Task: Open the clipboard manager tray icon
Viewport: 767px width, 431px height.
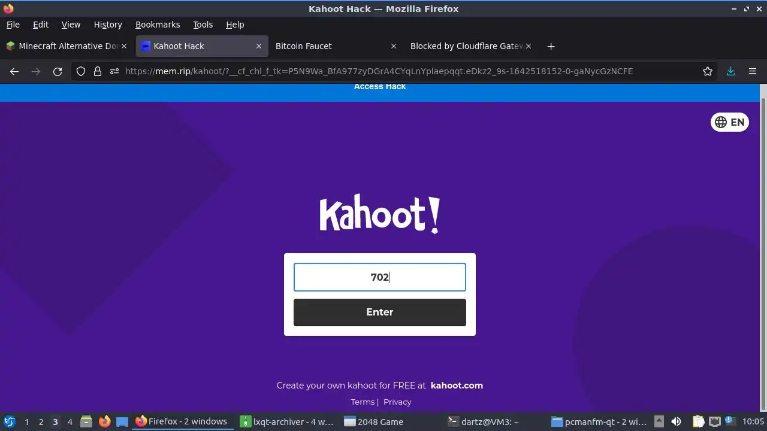Action: (x=698, y=421)
